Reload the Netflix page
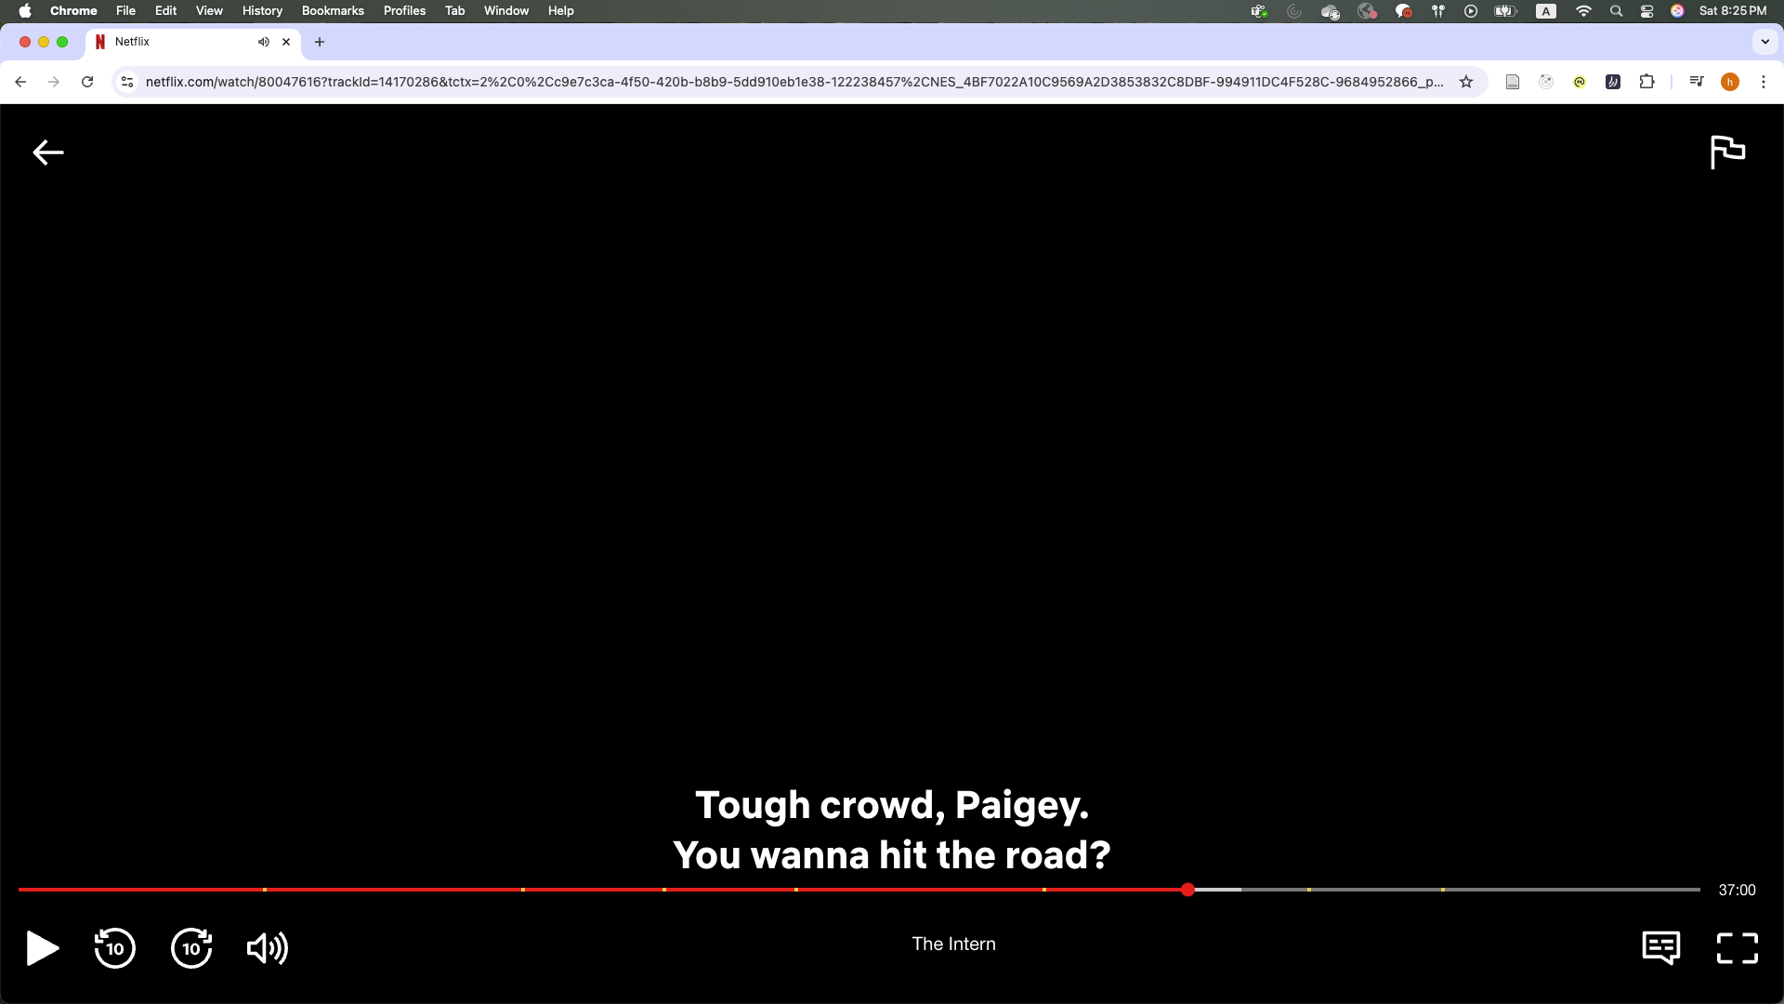 87,82
